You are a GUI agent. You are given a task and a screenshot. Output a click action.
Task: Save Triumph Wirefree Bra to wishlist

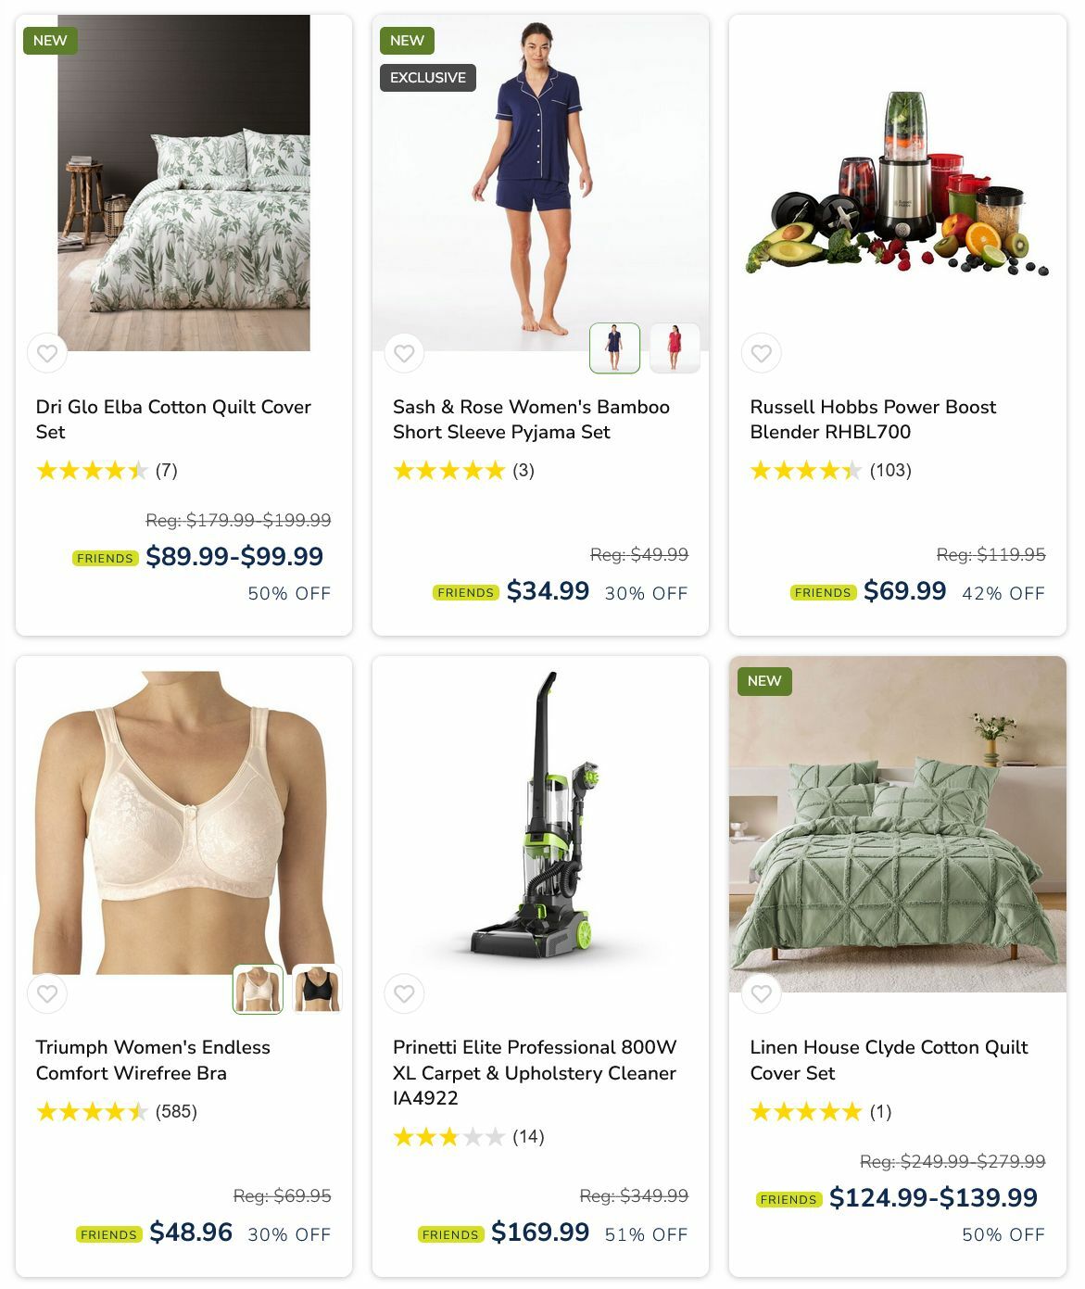[x=47, y=994]
